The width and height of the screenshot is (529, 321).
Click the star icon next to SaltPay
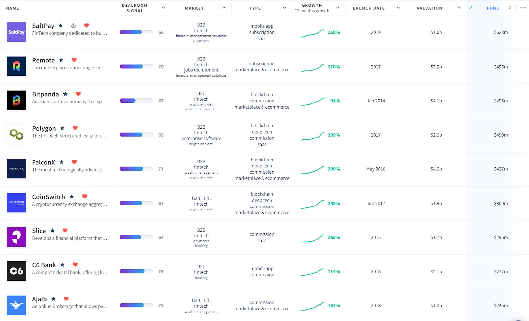pyautogui.click(x=61, y=25)
